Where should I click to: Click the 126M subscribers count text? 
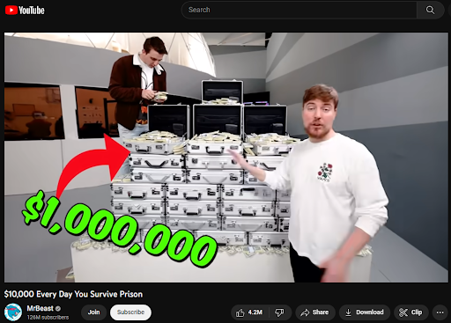[48, 318]
